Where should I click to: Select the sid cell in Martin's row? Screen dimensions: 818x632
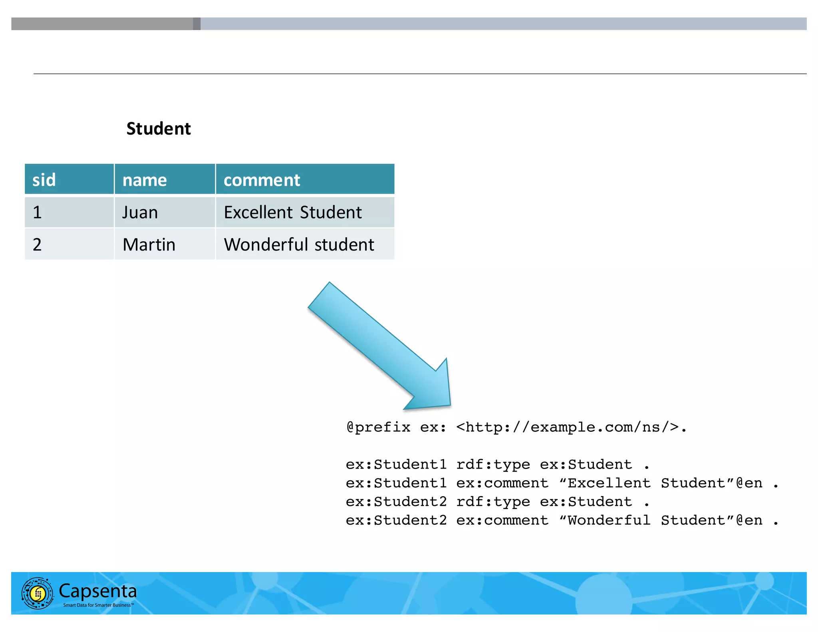click(x=69, y=244)
